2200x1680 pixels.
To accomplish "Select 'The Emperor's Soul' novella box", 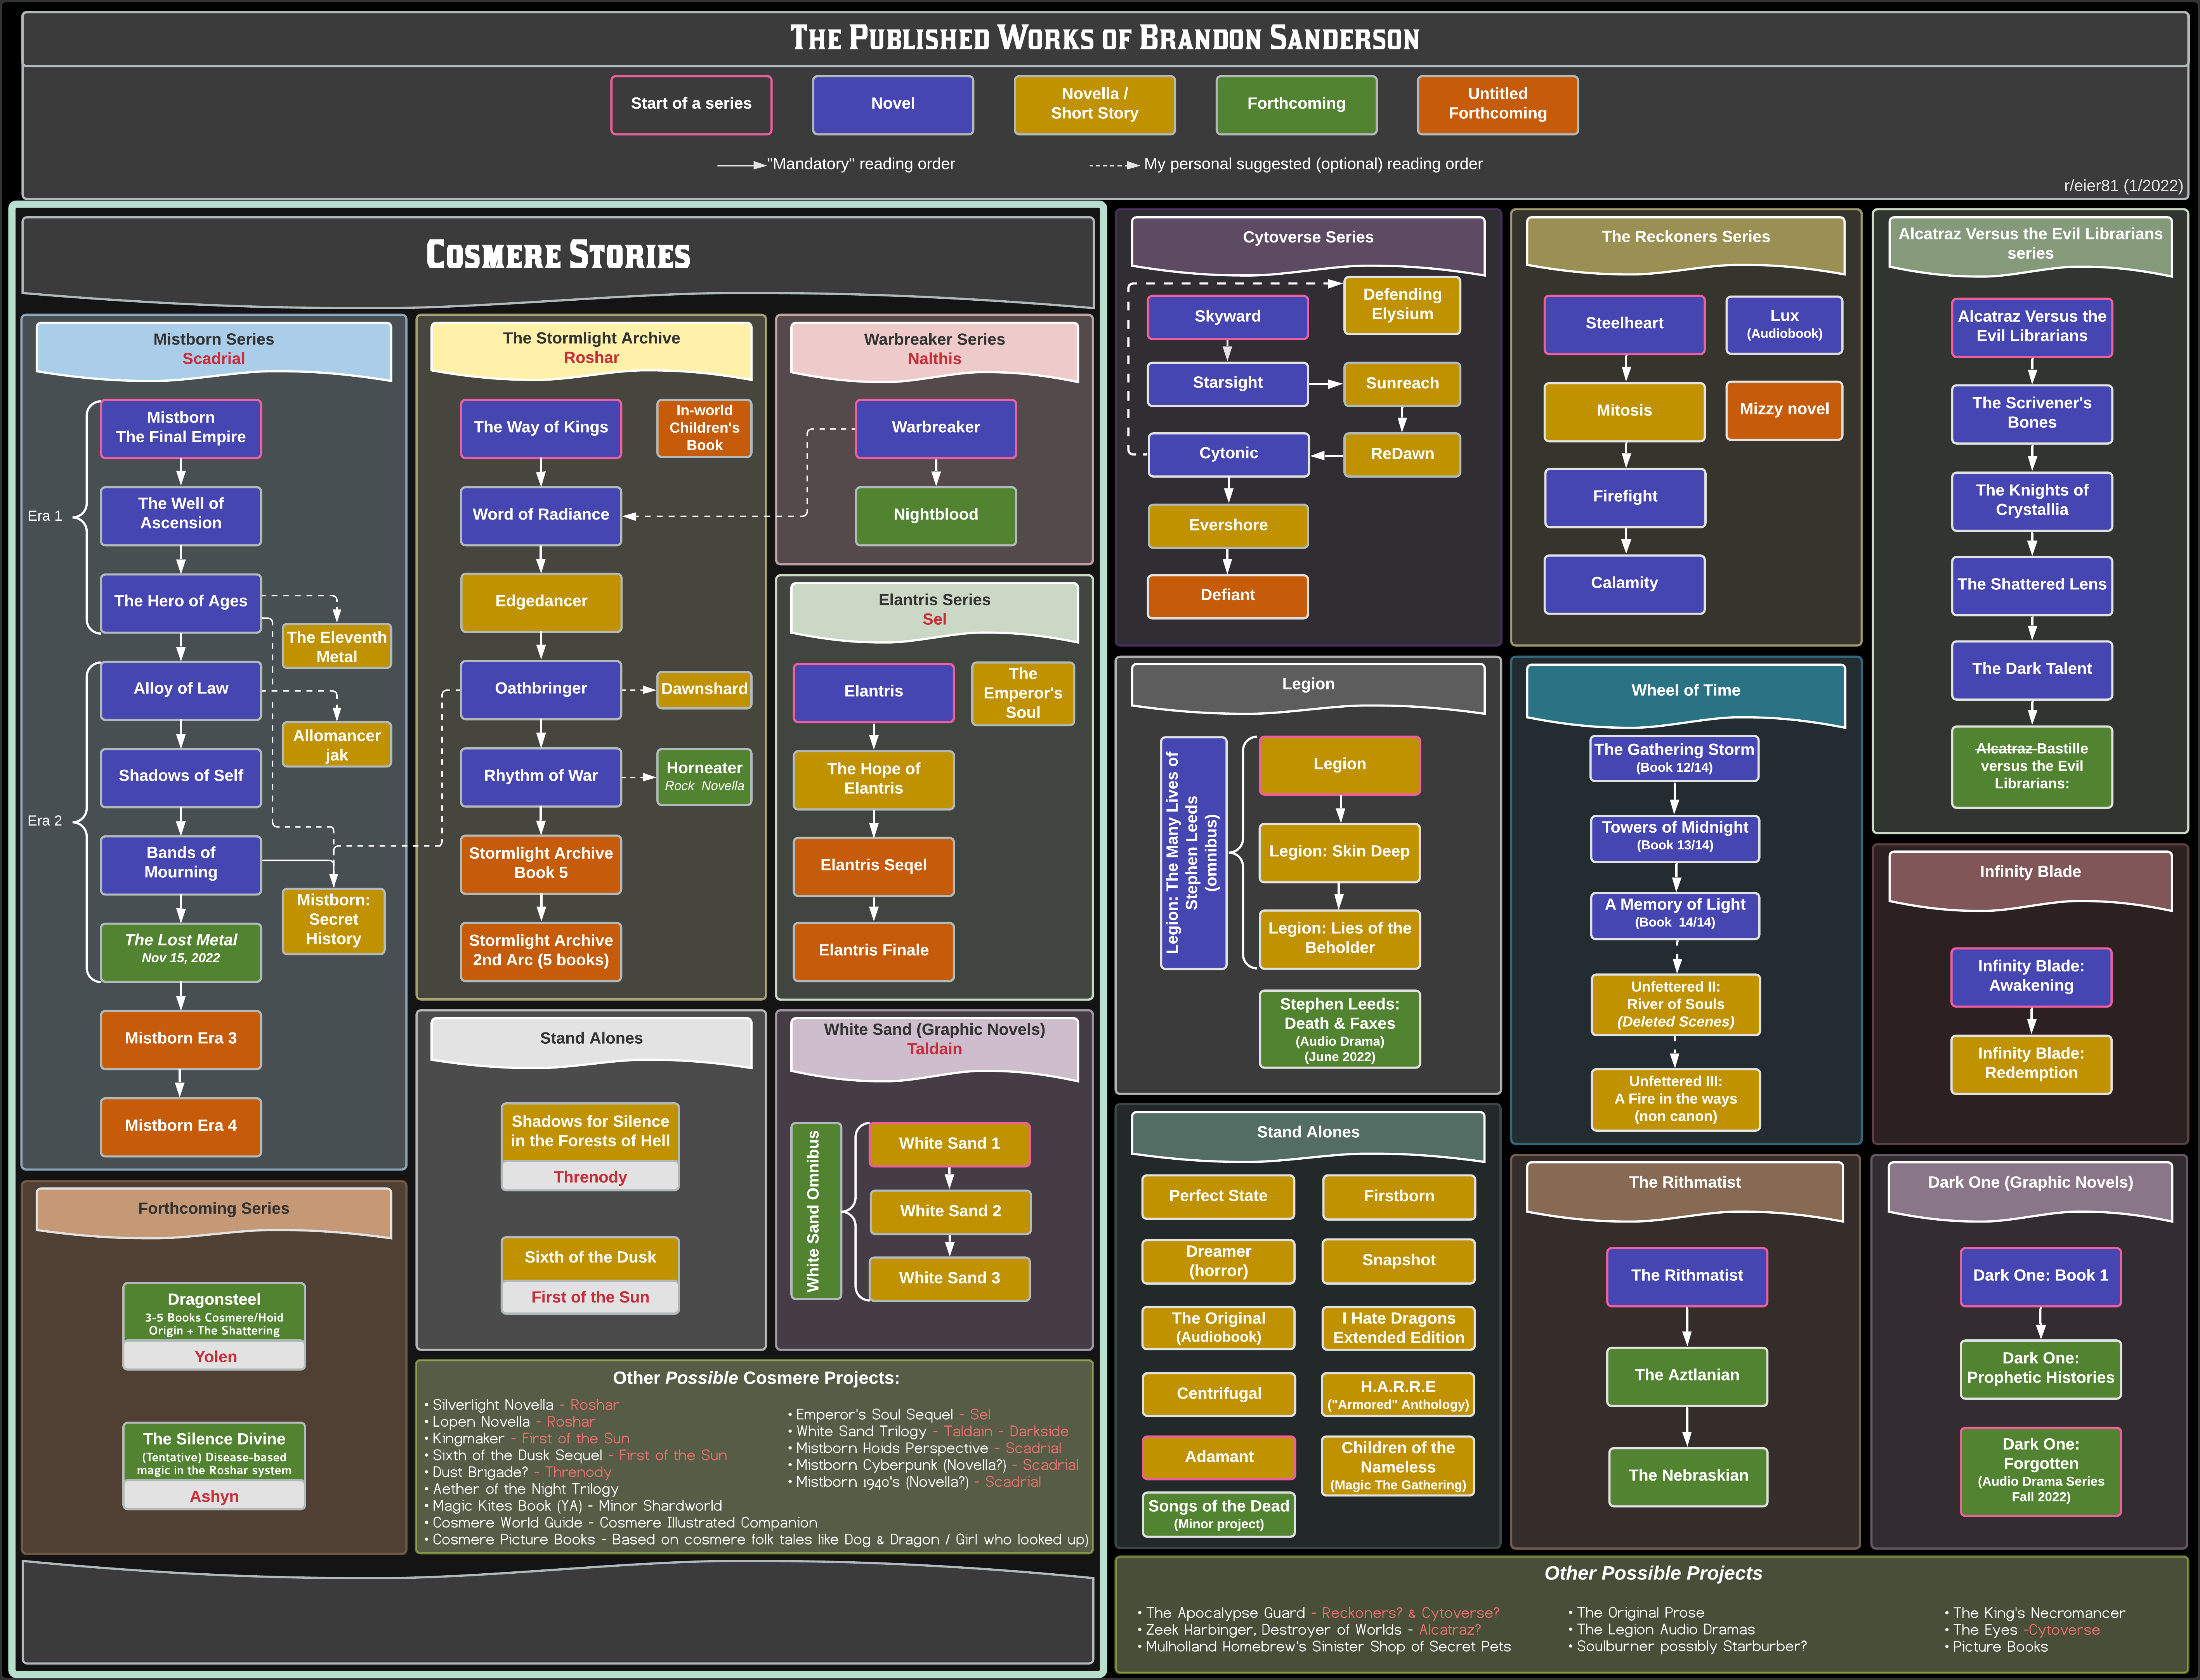I will [1022, 693].
